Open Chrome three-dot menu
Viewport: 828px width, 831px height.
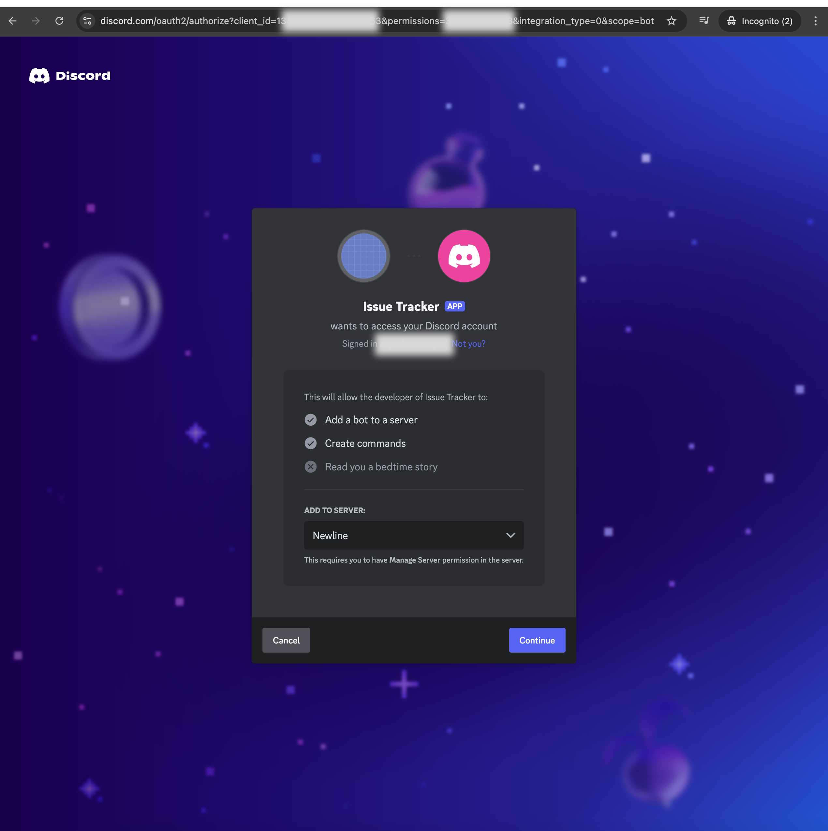point(815,21)
